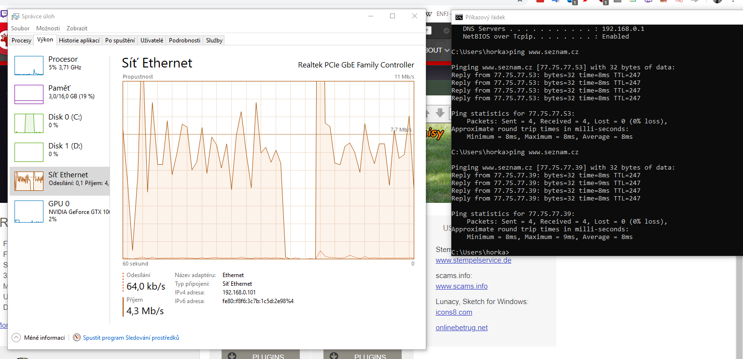Select the Výkon tab
This screenshot has width=743, height=359.
pyautogui.click(x=45, y=40)
